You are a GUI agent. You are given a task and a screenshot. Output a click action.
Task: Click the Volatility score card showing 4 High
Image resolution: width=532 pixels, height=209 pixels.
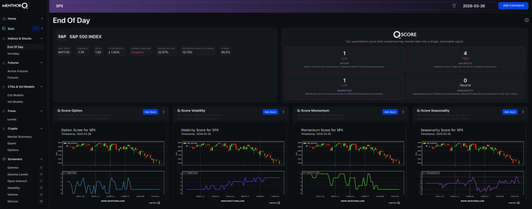[x=465, y=59]
